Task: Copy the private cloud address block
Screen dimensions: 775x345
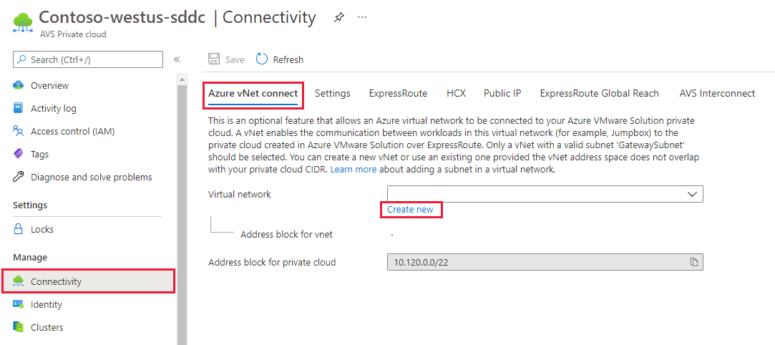Action: (x=693, y=263)
